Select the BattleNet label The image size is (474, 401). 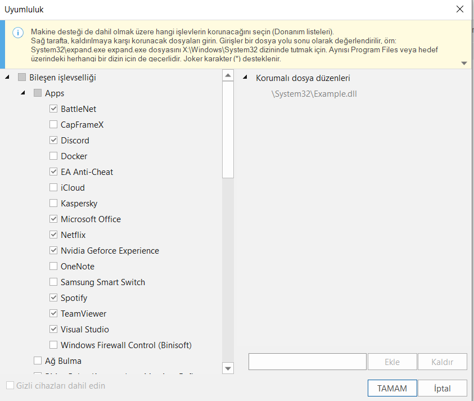pos(78,109)
